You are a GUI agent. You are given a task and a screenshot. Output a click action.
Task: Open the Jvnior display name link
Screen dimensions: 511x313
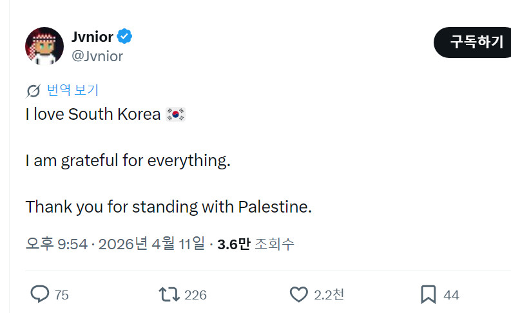coord(92,37)
